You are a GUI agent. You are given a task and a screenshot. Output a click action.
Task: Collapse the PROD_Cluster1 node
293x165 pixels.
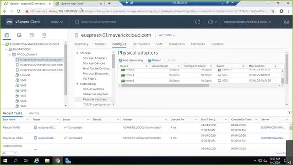tap(10, 55)
